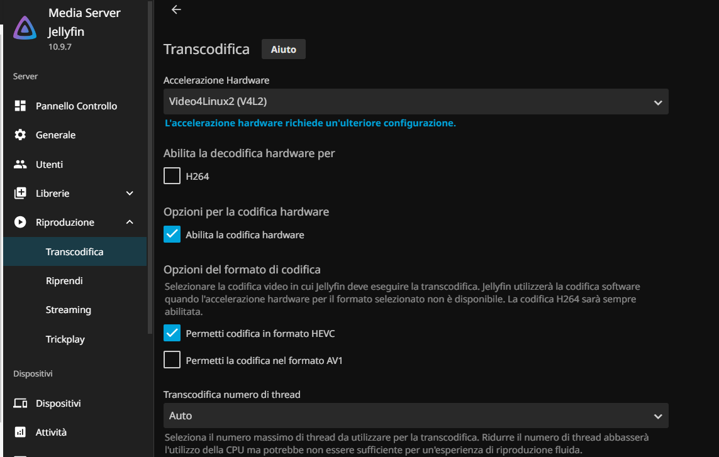Open the Streaming settings page
Viewport: 719px width, 457px height.
tap(68, 310)
